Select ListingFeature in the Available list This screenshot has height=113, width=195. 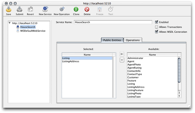[153, 90]
